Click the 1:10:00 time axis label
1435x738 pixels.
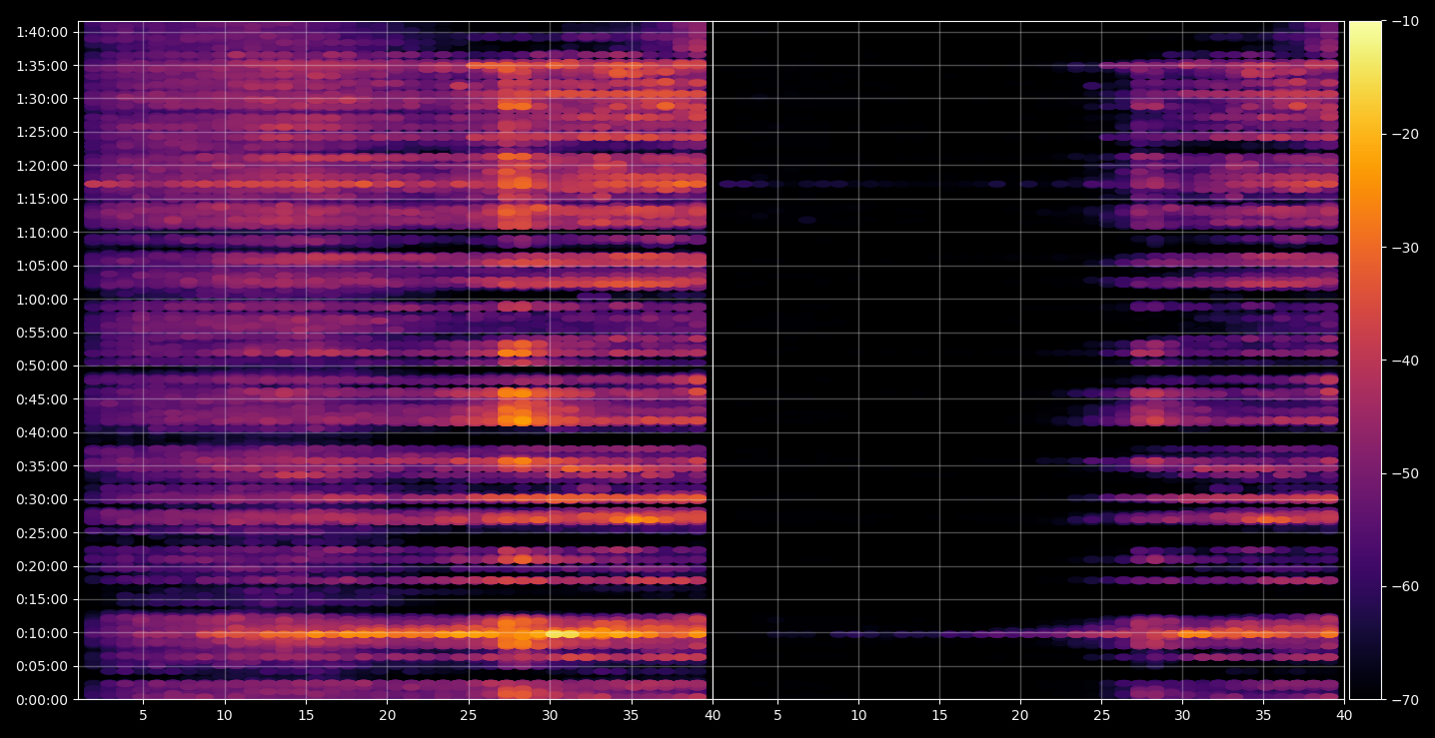point(42,232)
